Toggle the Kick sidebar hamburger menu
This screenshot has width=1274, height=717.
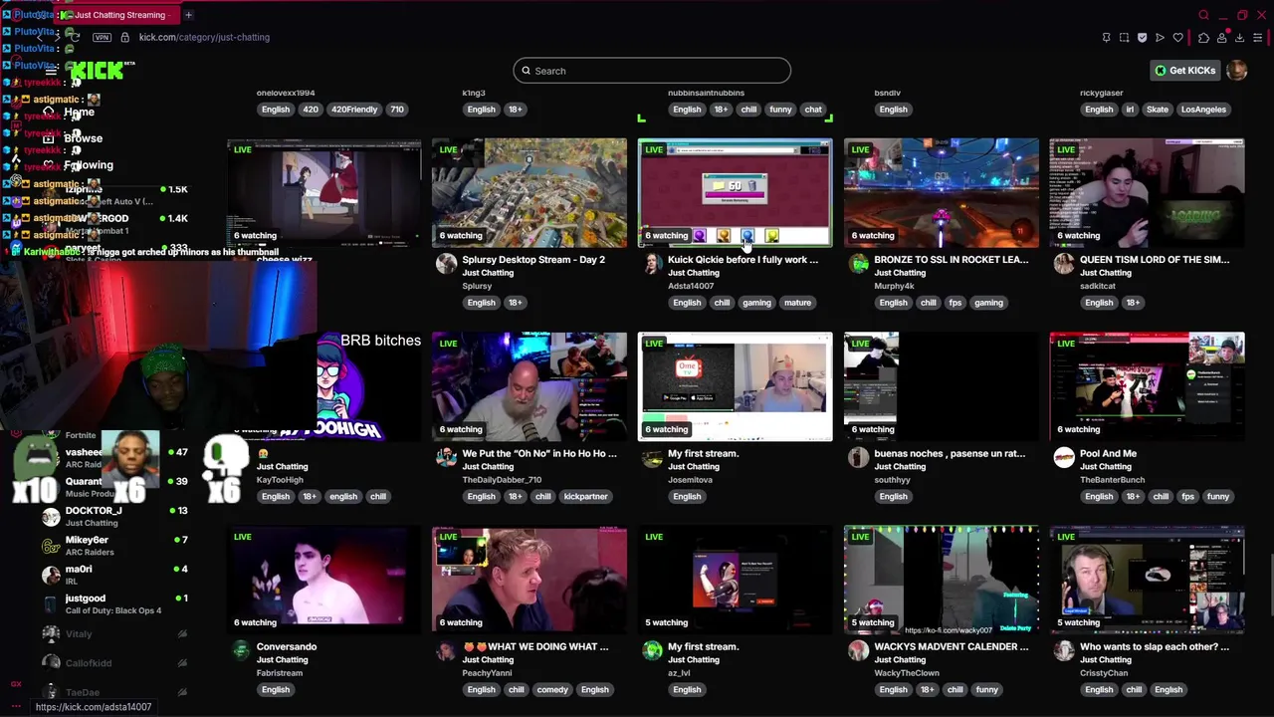51,71
